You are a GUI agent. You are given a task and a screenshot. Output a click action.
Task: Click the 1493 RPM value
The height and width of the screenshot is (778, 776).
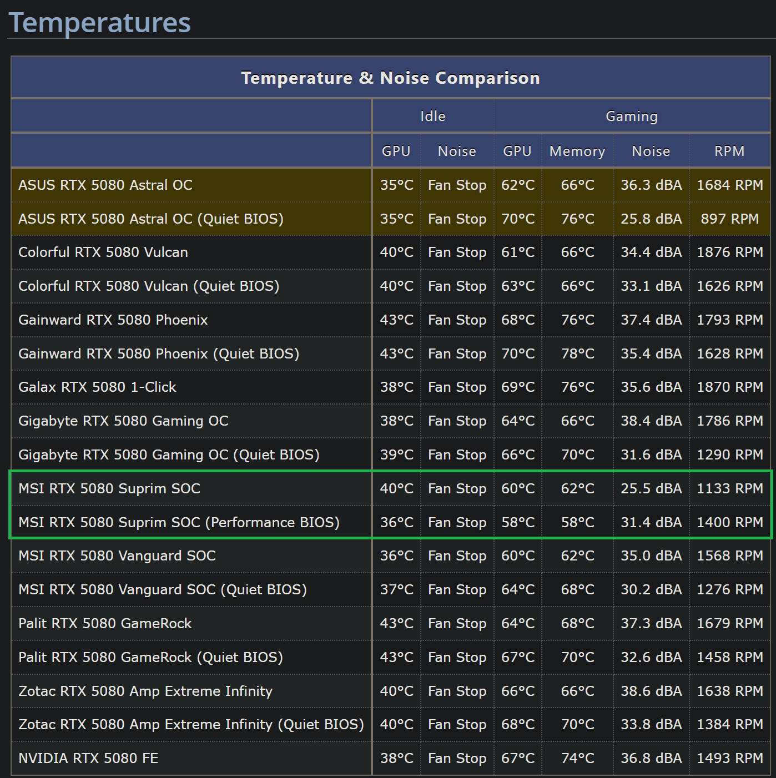tap(729, 758)
